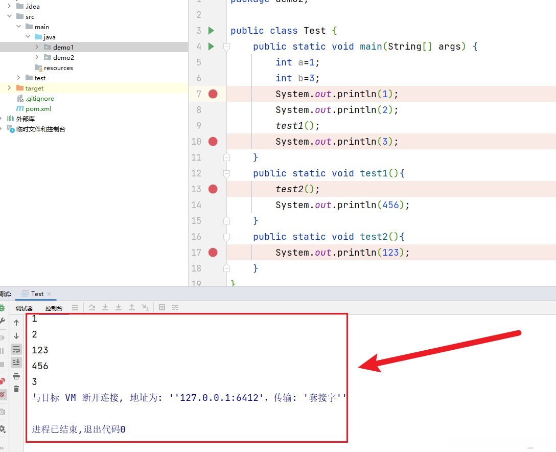Click the threads layout icon next to 控制台
Viewport: 556px width, 452px height.
point(75,308)
